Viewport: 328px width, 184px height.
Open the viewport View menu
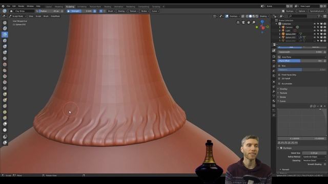[31, 16]
